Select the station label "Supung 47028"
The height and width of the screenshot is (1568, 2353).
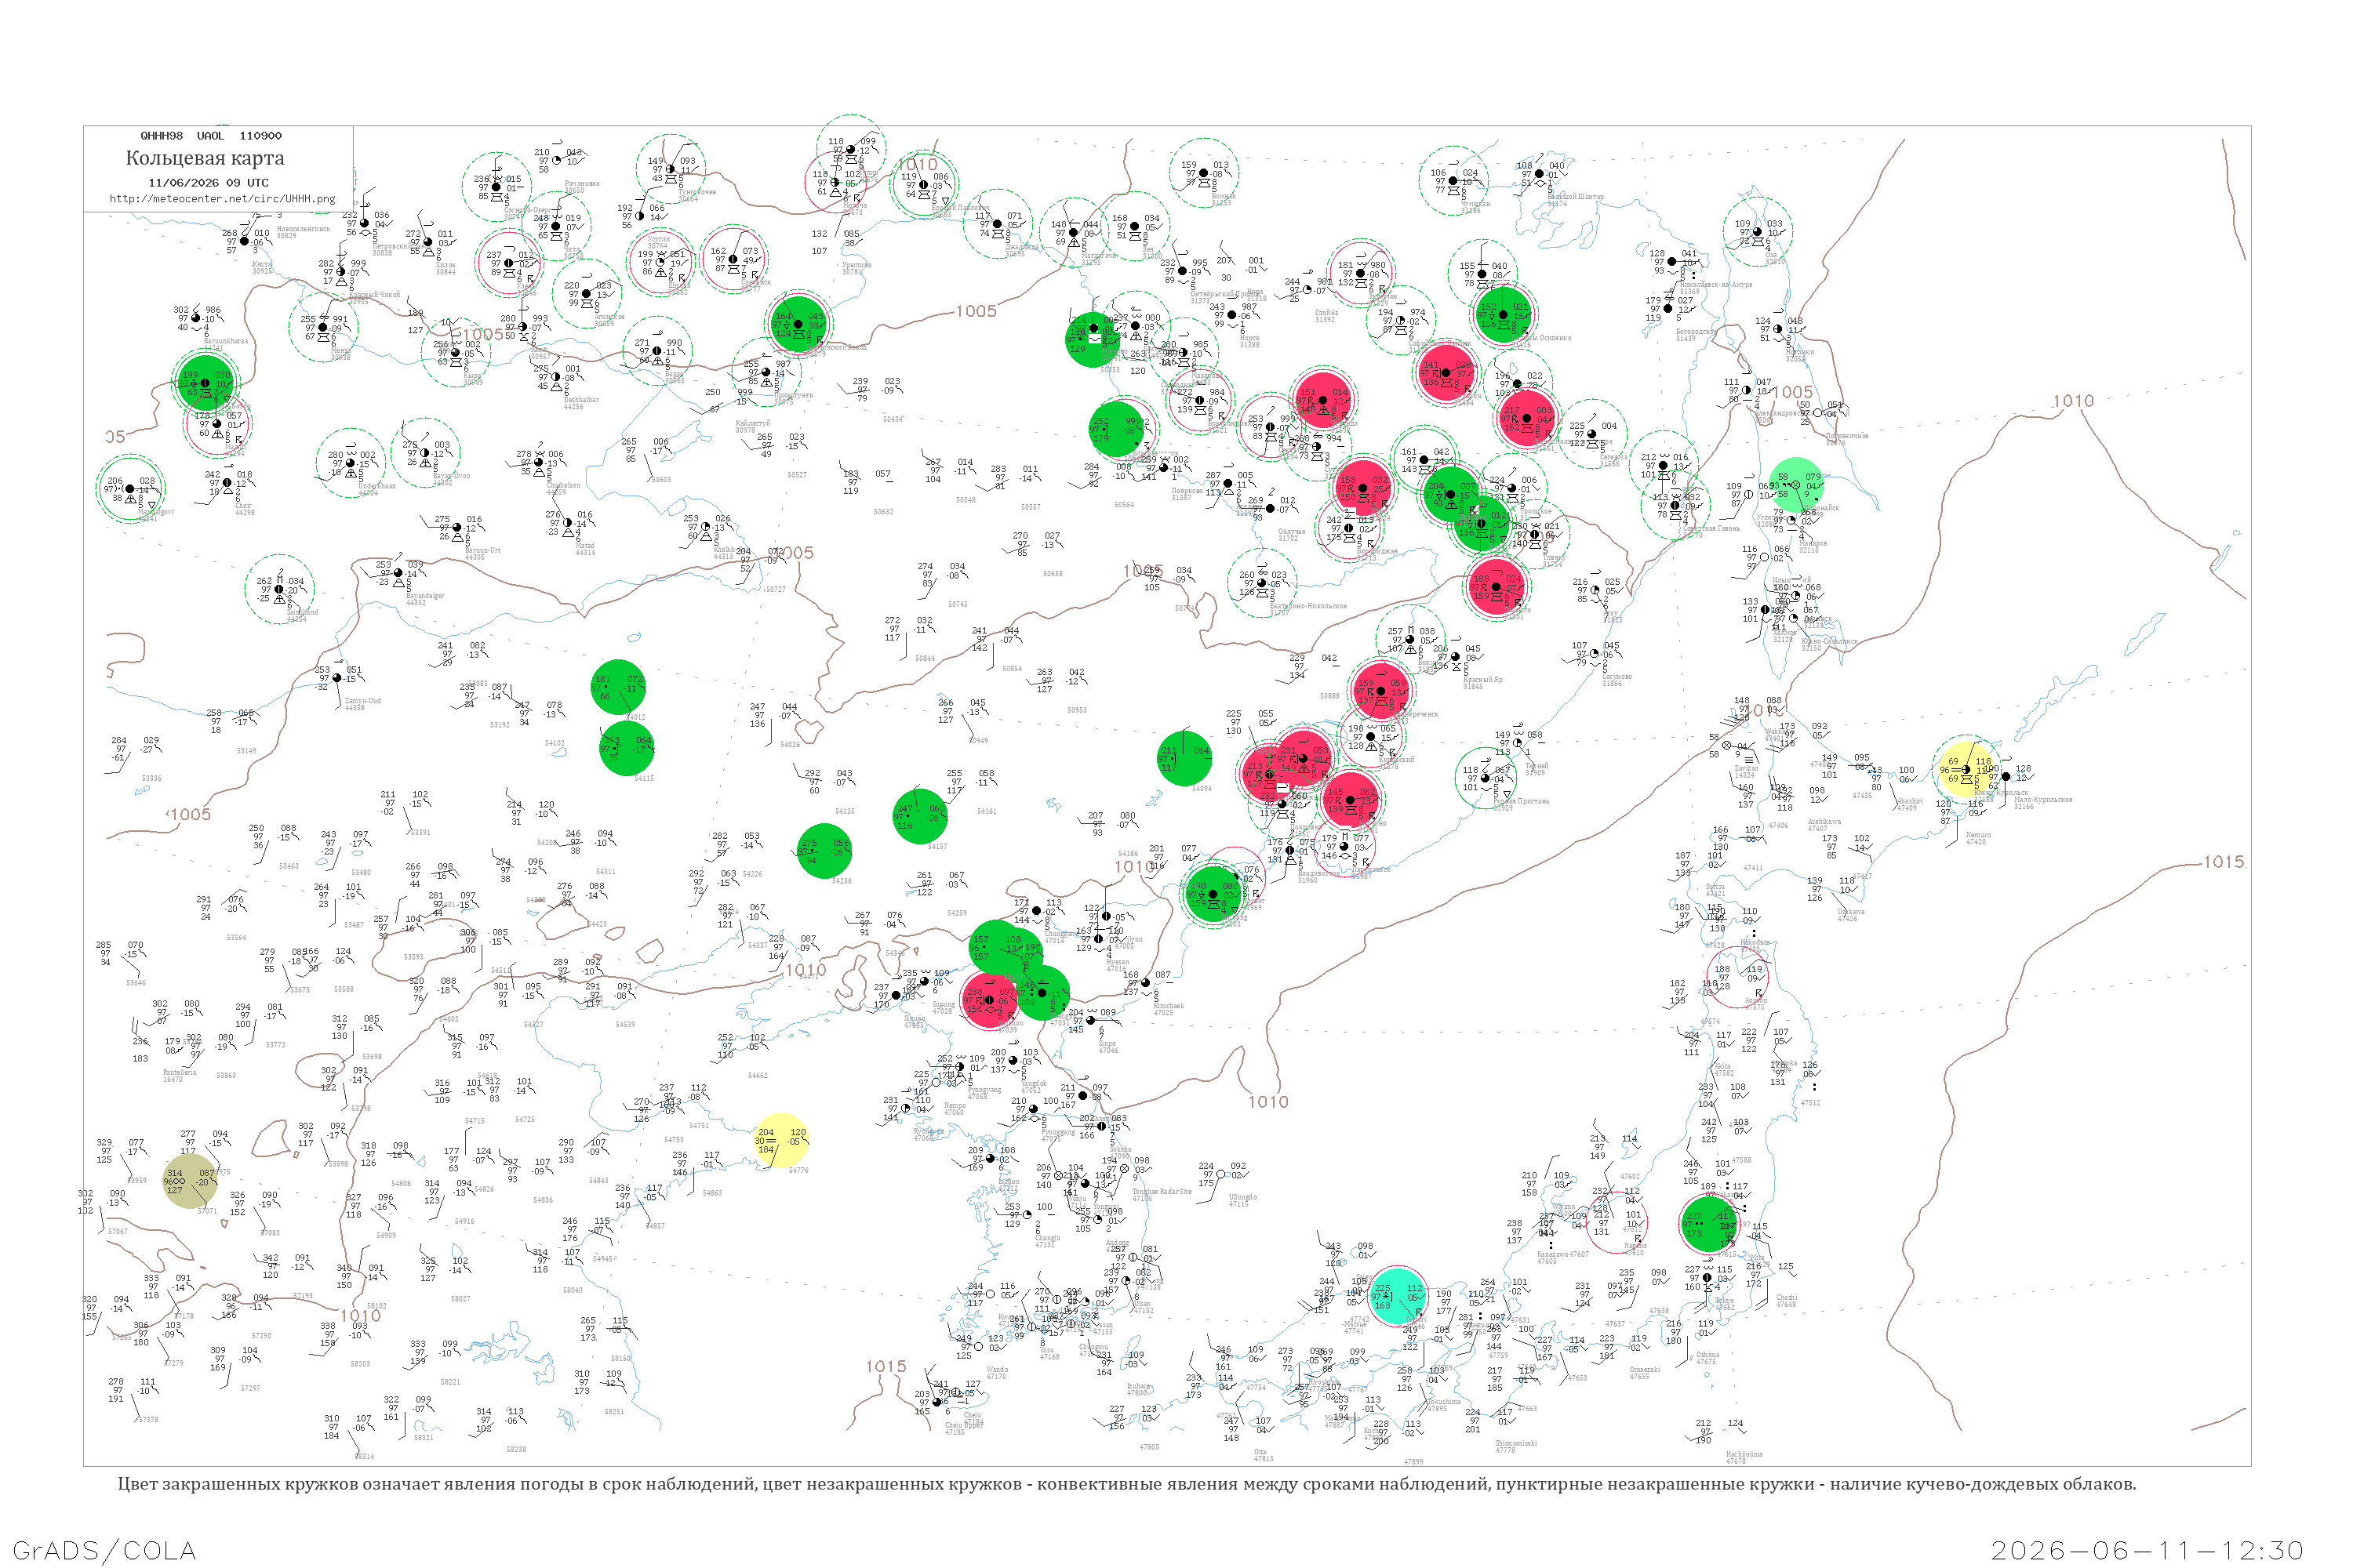coord(943,1007)
